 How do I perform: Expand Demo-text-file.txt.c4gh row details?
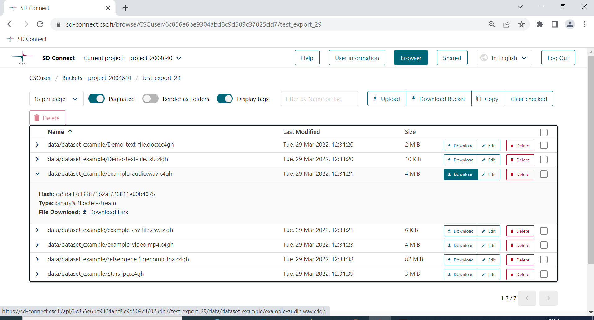(37, 159)
